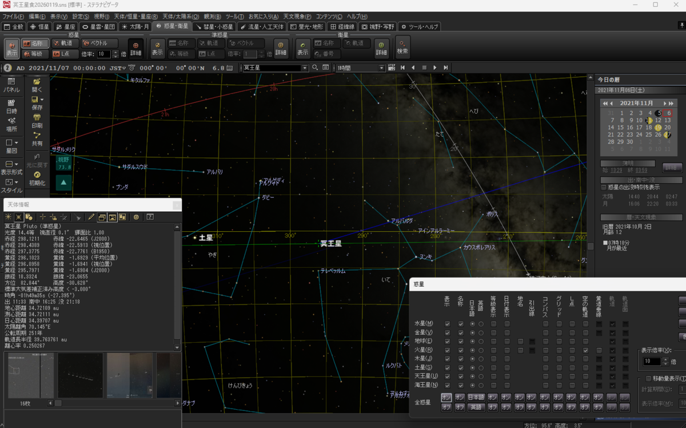
Task: Toggle planet ベクトル vector display
Action: pyautogui.click(x=99, y=43)
